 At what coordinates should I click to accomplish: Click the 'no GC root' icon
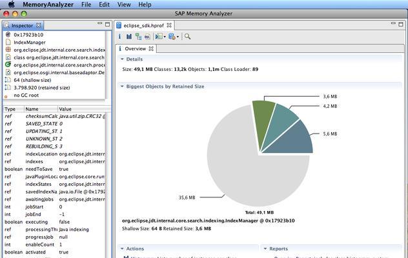click(x=6, y=97)
